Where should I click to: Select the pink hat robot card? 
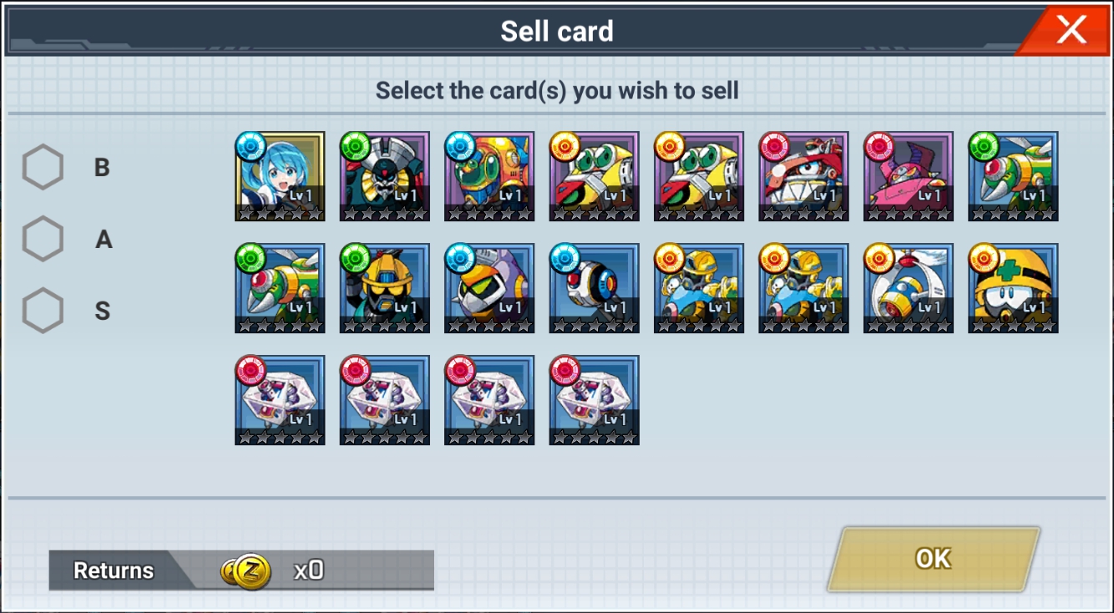click(909, 176)
